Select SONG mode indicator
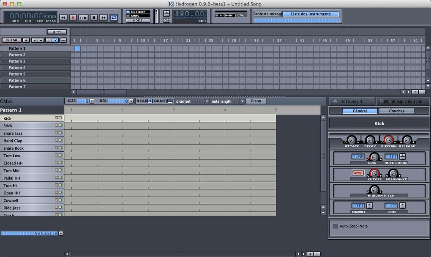The image size is (431, 257). [x=138, y=16]
